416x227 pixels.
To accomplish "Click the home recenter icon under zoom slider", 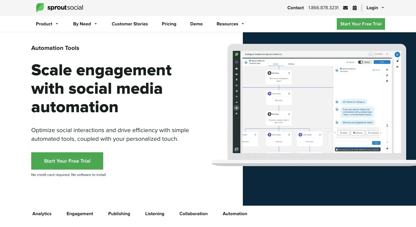I will point(387,148).
